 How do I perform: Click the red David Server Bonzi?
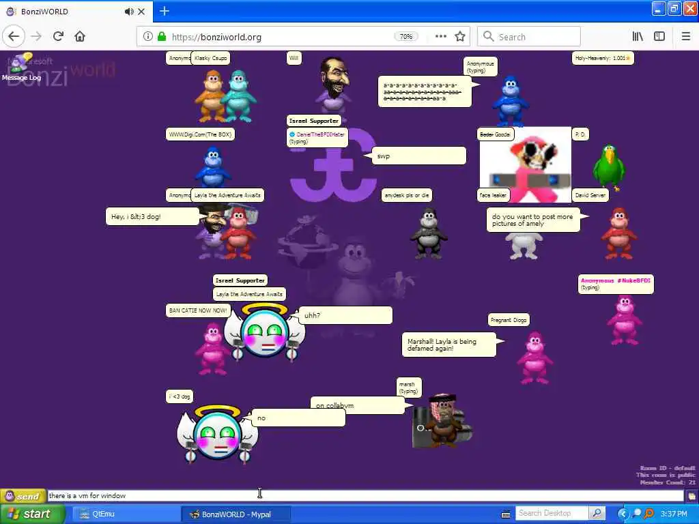(x=618, y=233)
